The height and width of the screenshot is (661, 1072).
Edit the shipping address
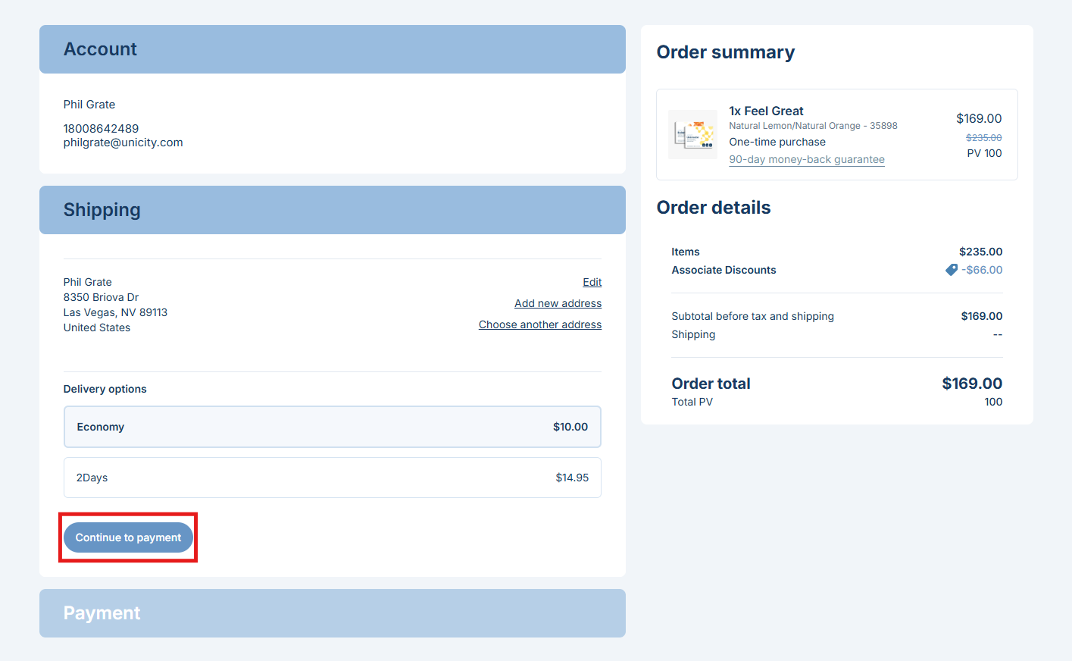(592, 282)
